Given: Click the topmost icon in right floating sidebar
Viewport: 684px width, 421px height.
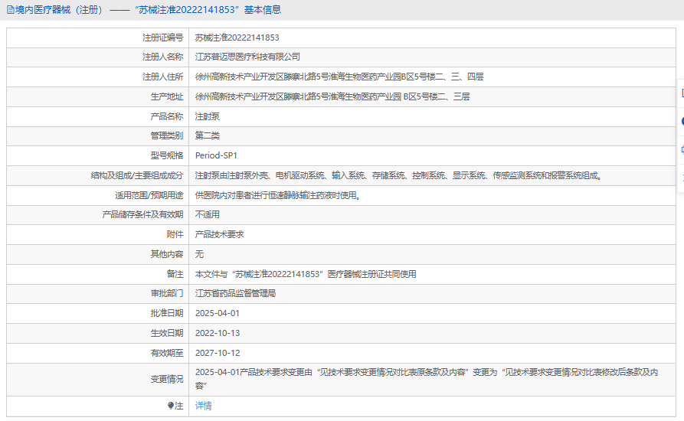Looking at the screenshot, I should pyautogui.click(x=681, y=93).
